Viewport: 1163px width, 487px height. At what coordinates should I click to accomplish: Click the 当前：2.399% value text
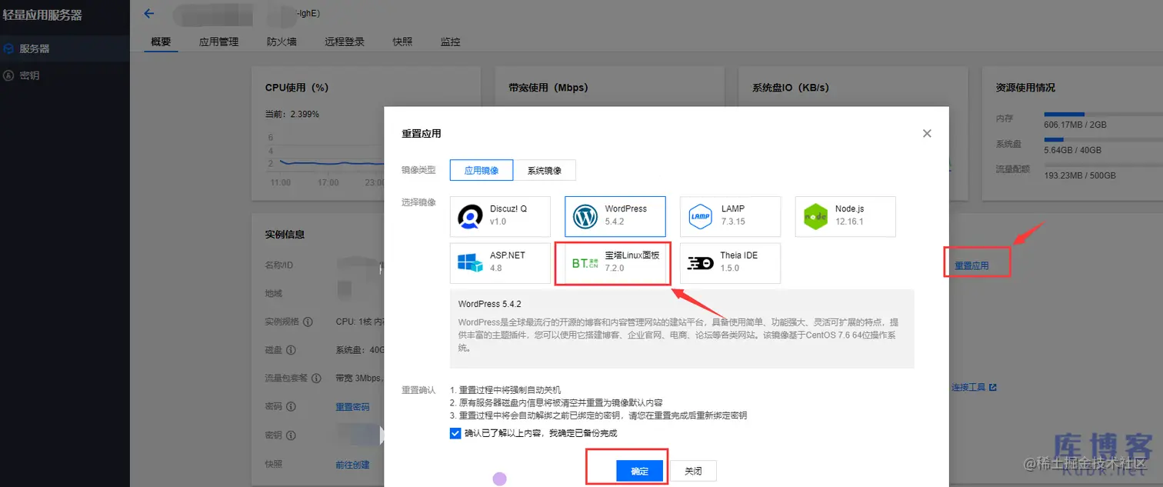[292, 114]
